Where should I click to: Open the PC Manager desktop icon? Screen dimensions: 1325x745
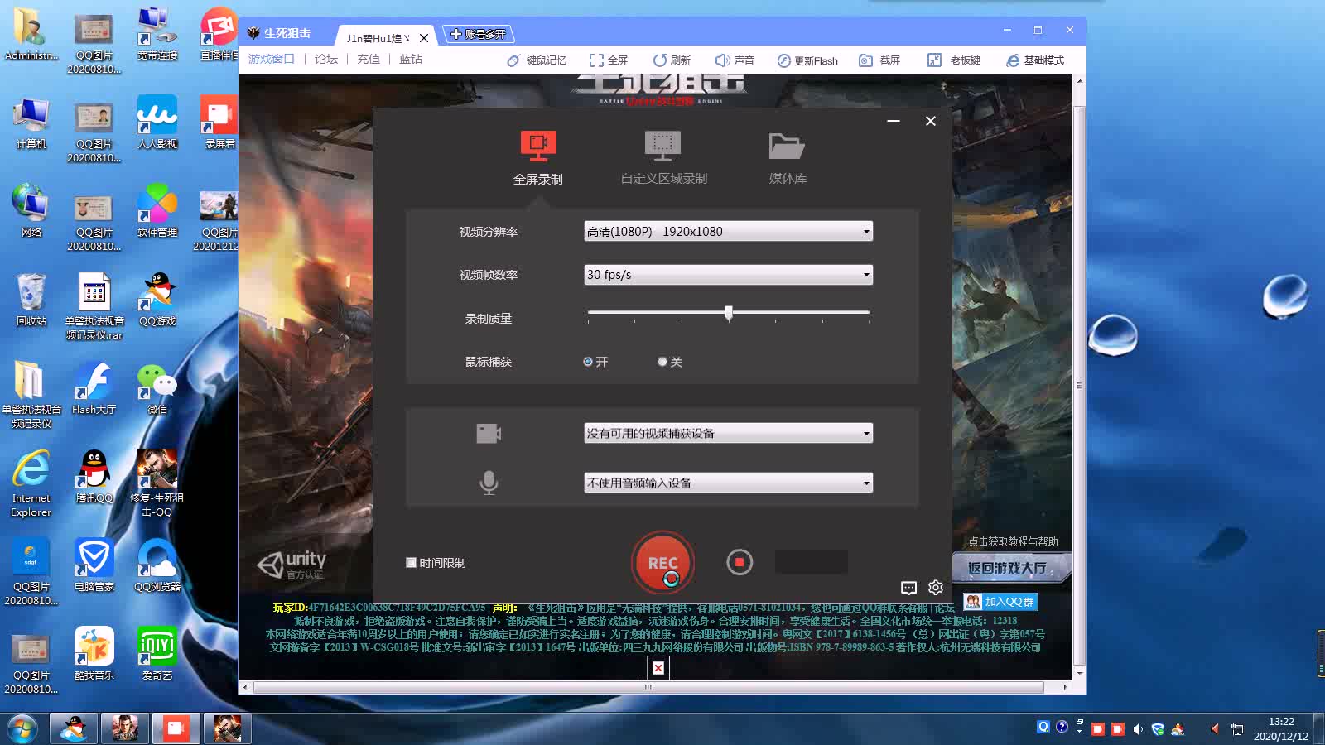point(94,565)
